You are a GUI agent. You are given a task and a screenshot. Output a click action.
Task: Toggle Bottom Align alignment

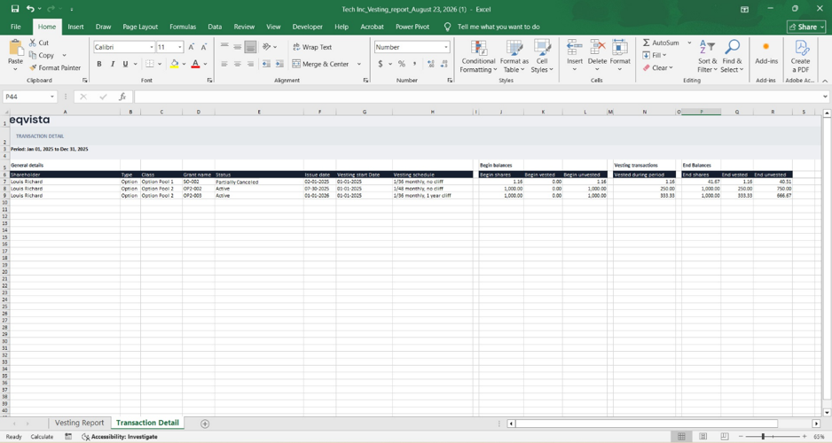point(250,47)
